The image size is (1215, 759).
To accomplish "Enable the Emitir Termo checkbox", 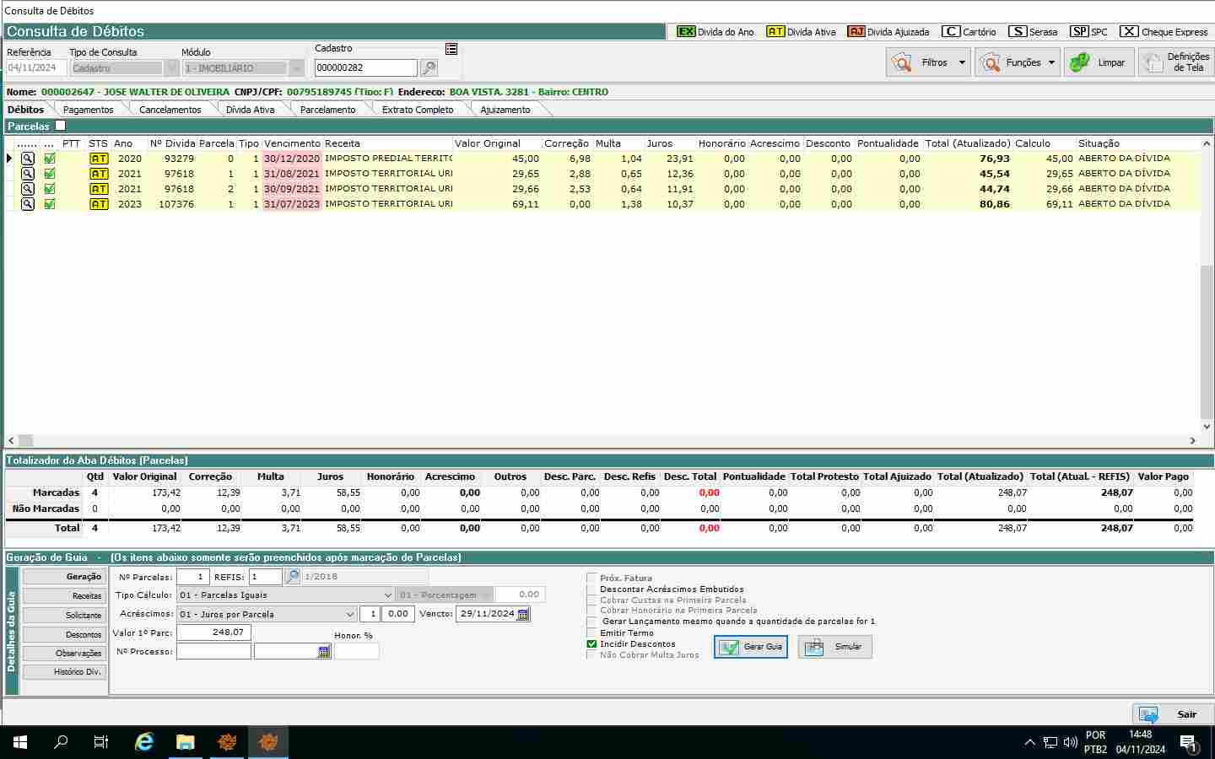I will coord(591,633).
